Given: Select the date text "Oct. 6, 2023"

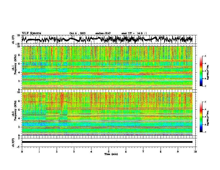Looking at the screenshot, I should click(x=77, y=33).
